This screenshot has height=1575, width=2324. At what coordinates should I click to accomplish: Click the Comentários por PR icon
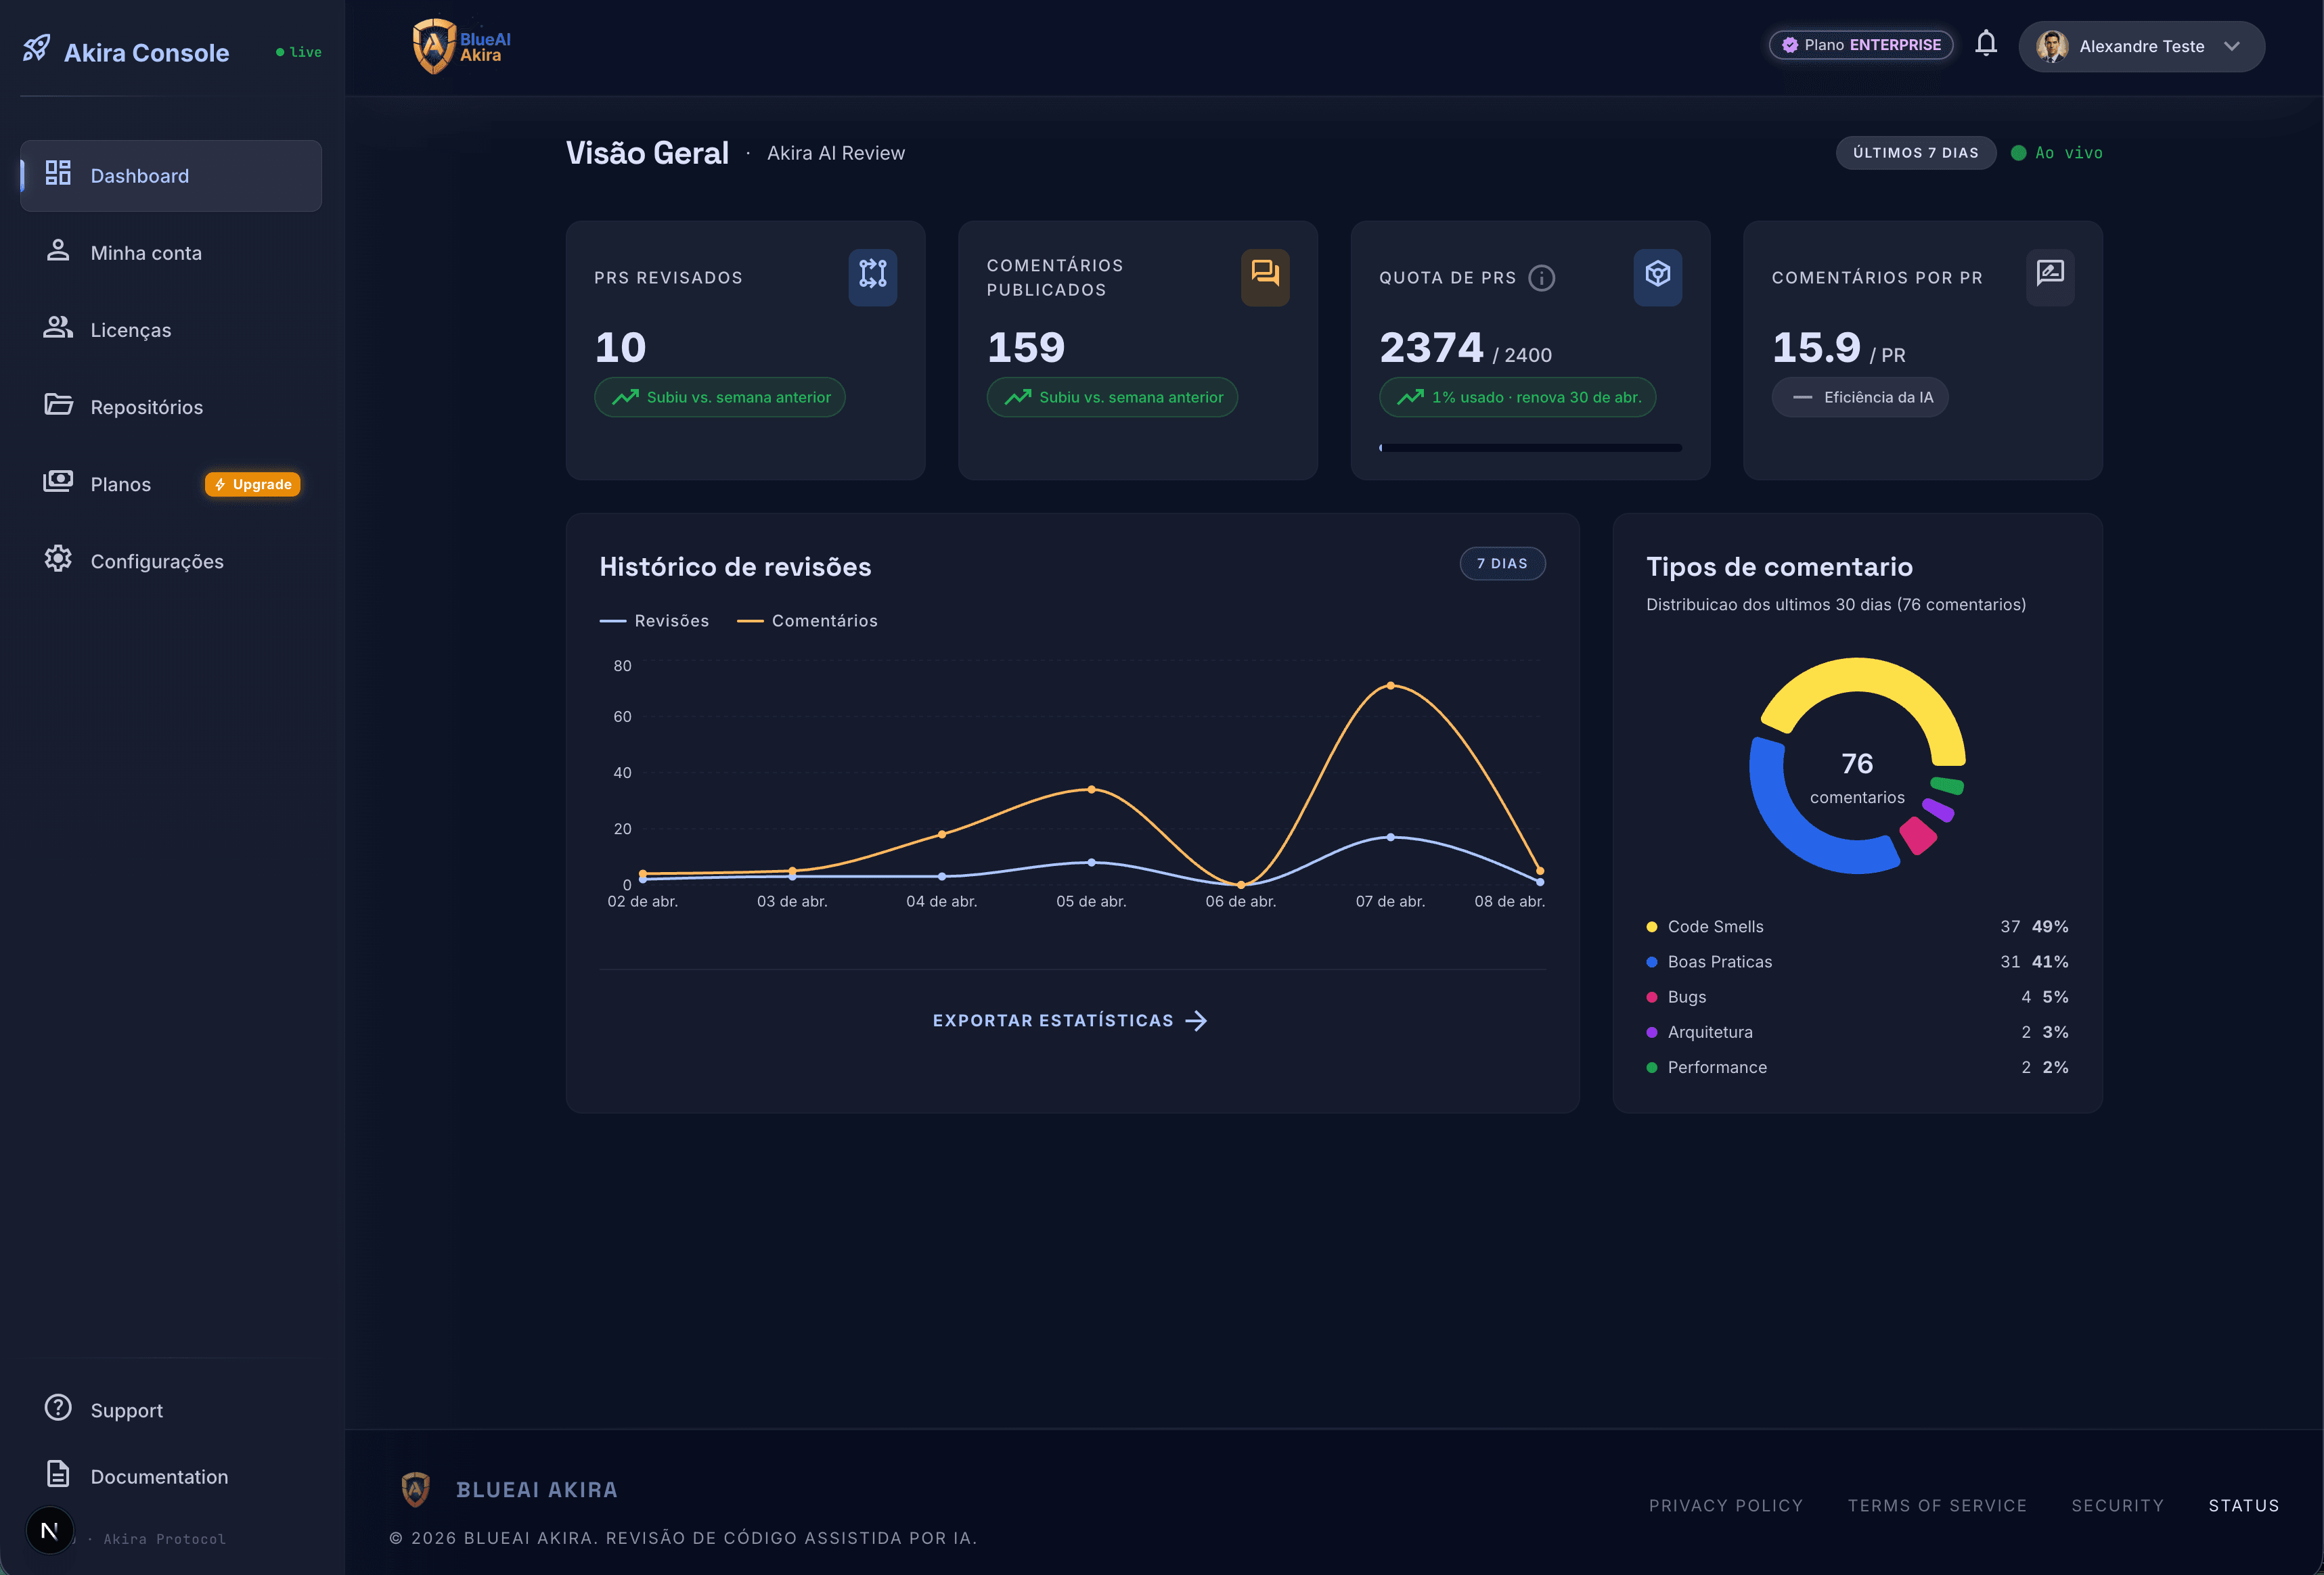(x=2049, y=277)
